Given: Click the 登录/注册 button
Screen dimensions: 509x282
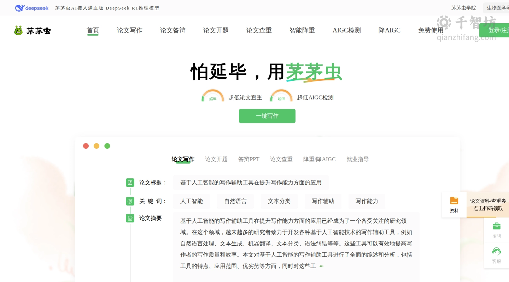Looking at the screenshot, I should pyautogui.click(x=494, y=30).
